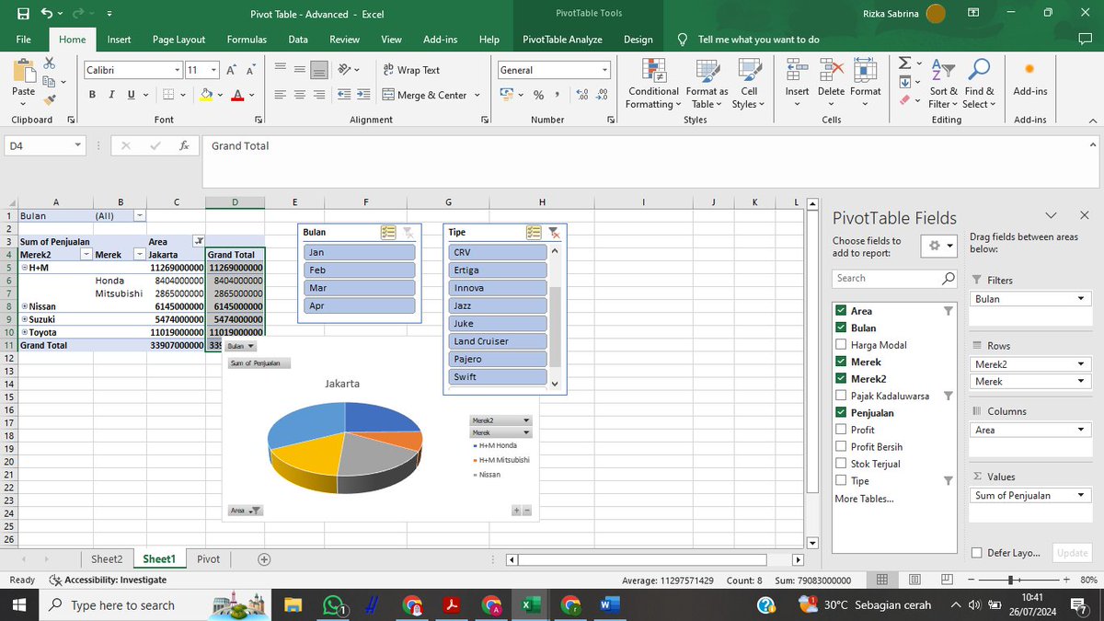Uncheck the Bulan field checkbox

[841, 328]
